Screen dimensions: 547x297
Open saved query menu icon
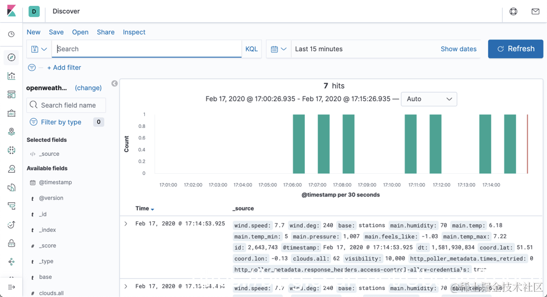39,49
